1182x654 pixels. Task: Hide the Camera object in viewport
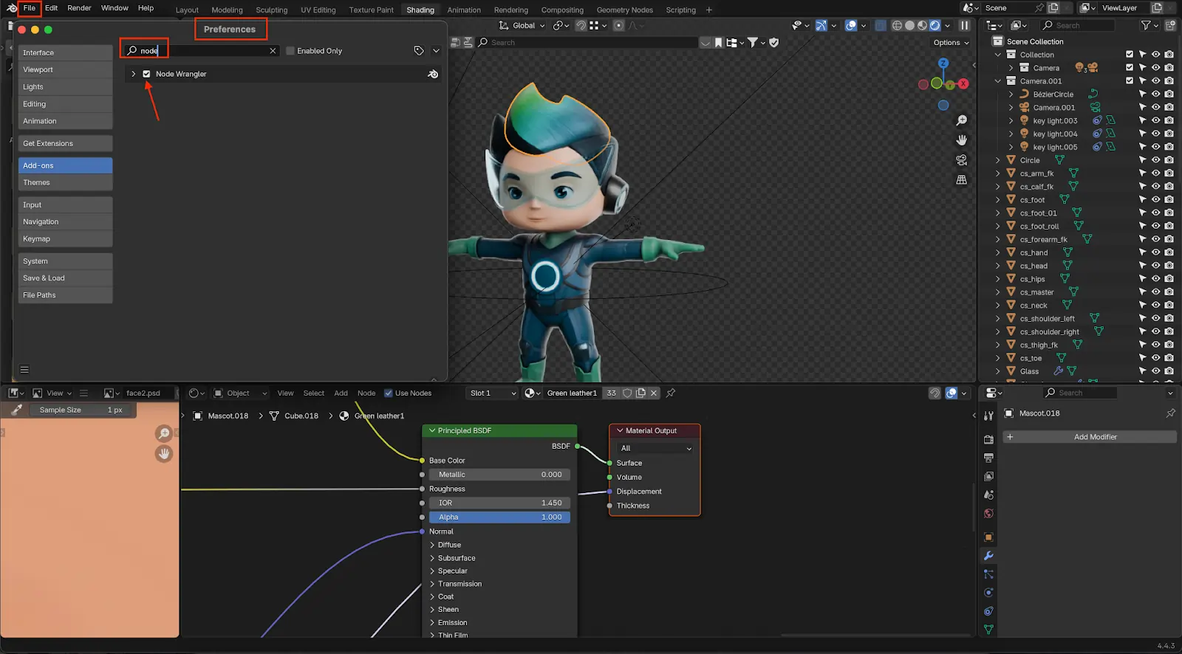coord(1155,68)
